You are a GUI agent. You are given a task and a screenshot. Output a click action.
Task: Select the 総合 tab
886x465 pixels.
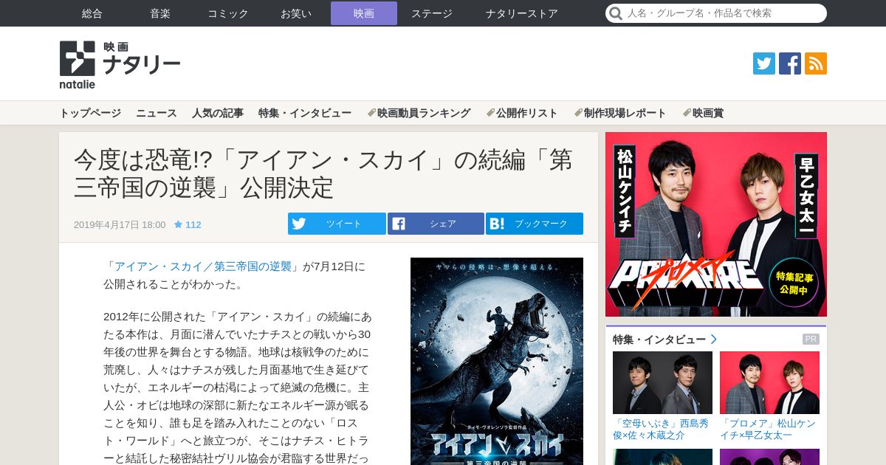[92, 13]
